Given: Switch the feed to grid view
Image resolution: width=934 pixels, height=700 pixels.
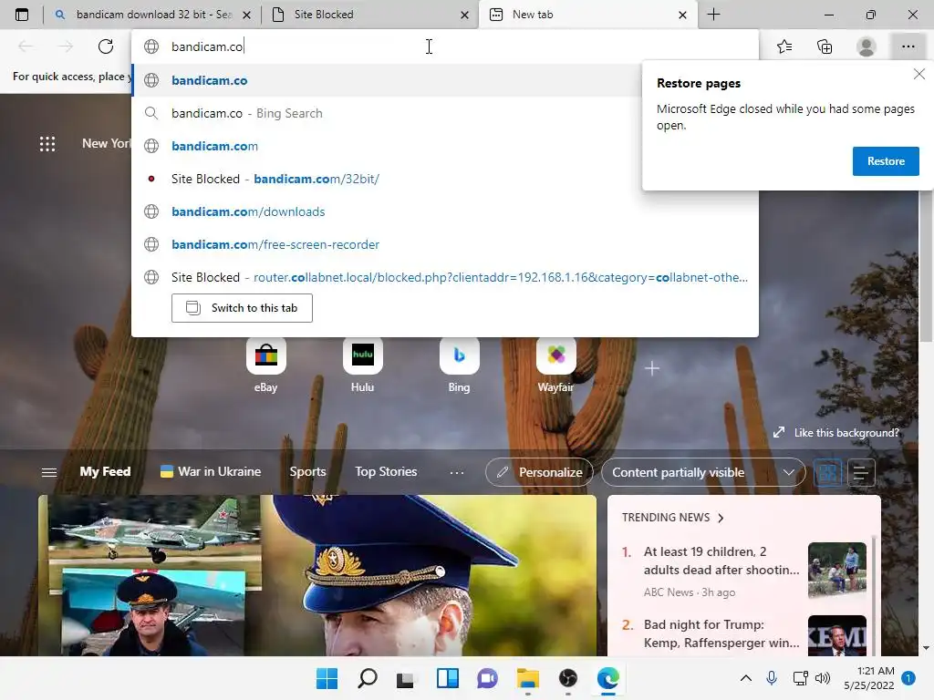Looking at the screenshot, I should click(x=827, y=473).
